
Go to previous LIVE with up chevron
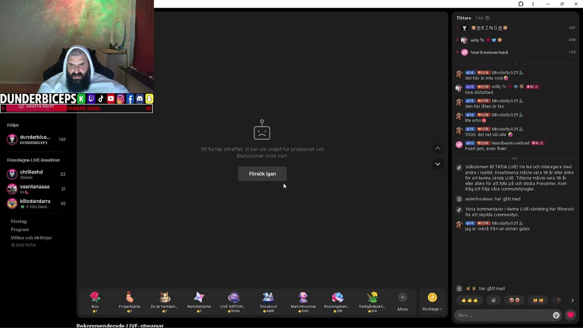point(438,148)
